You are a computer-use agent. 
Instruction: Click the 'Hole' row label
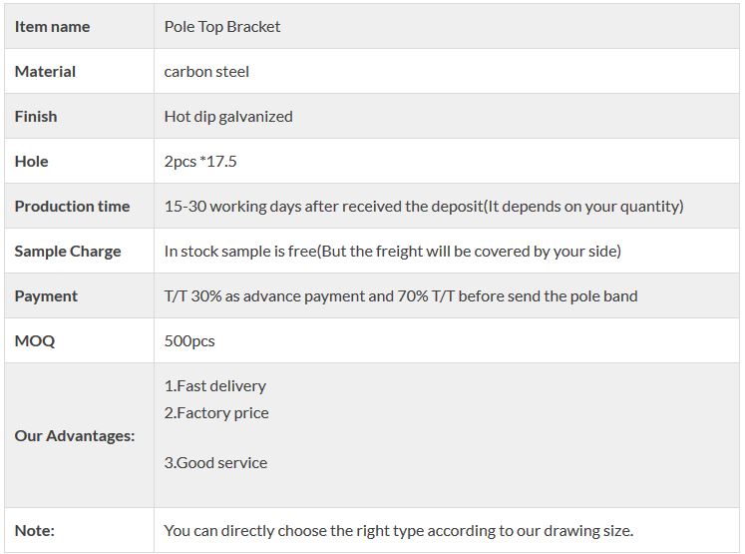click(31, 162)
